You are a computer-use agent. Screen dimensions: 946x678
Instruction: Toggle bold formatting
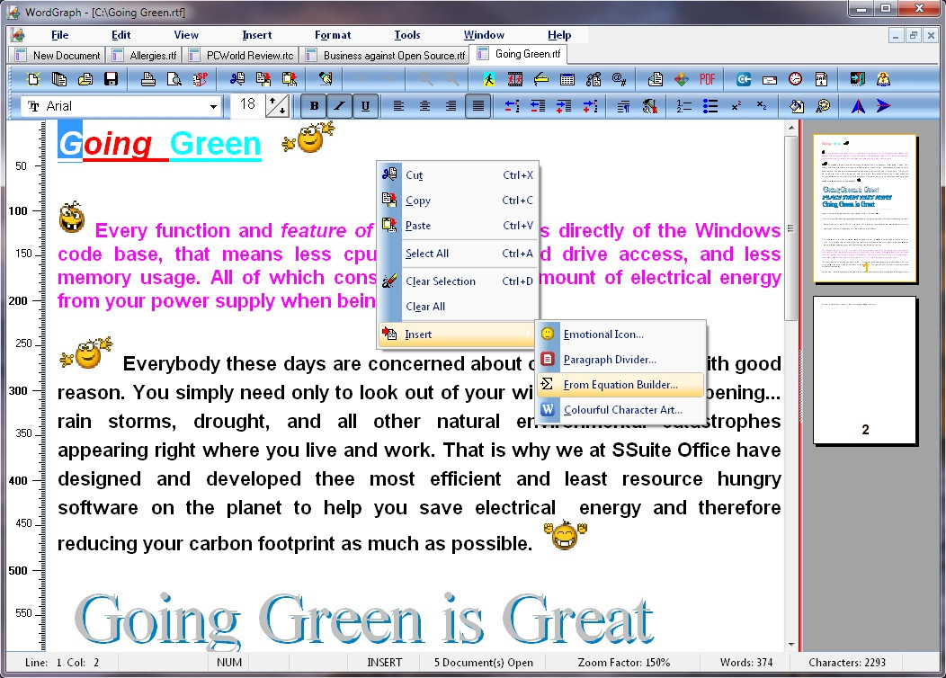(x=314, y=106)
